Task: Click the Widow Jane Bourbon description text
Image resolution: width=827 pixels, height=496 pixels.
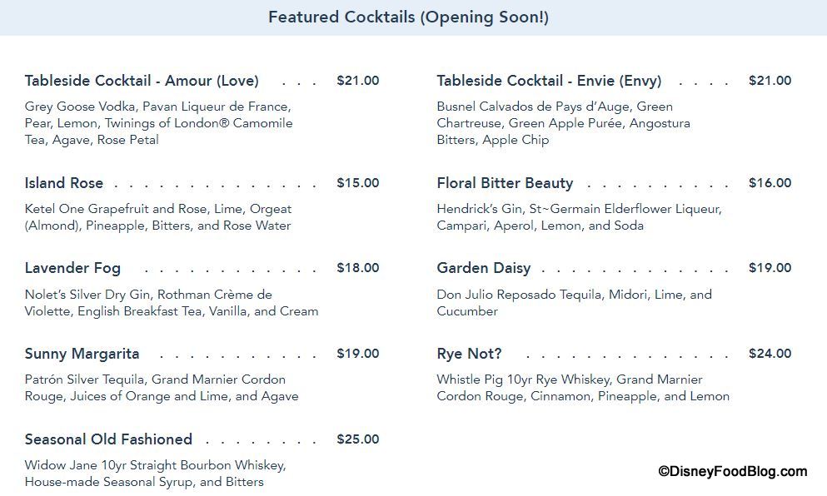Action: [x=155, y=474]
